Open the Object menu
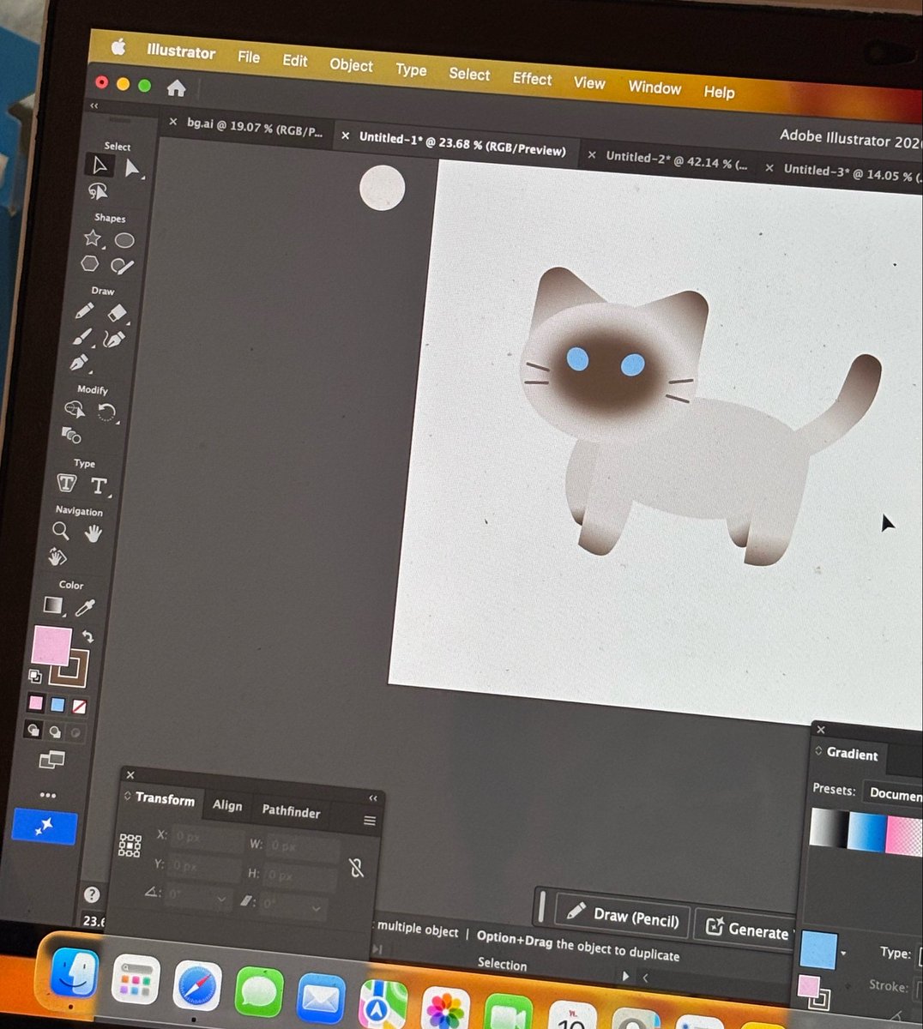Image resolution: width=923 pixels, height=1029 pixels. (351, 65)
